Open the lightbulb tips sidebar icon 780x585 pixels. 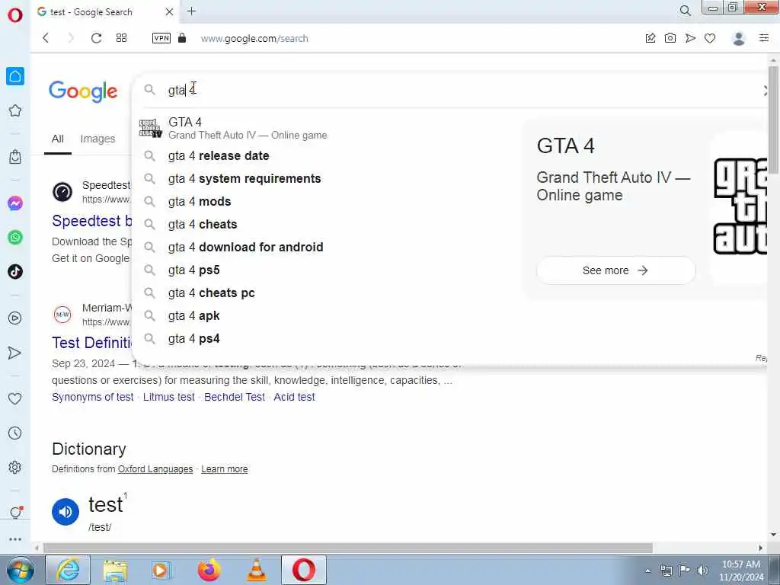16,512
